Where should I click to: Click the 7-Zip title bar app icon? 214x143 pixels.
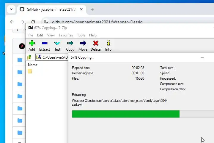point(30,28)
